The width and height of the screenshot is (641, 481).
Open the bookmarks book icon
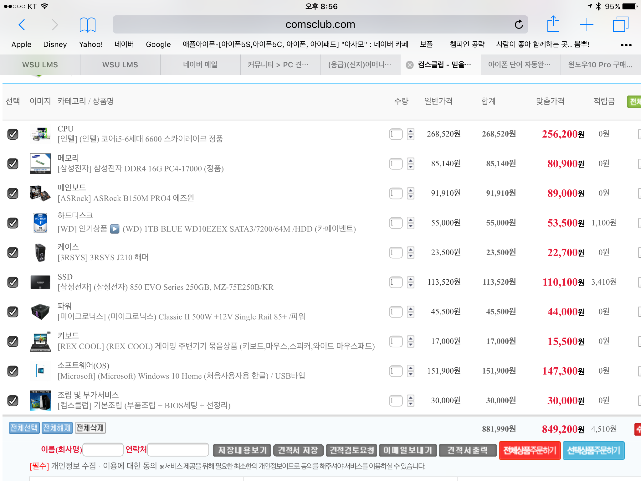(x=87, y=25)
